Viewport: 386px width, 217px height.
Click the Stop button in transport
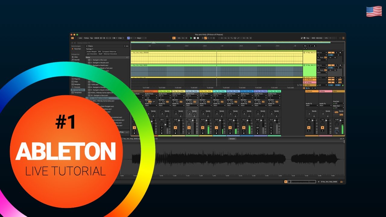195,38
